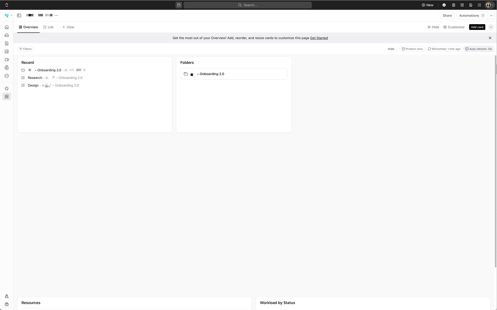This screenshot has height=310, width=497.
Task: Open the Research list in Recent
Action: [52, 78]
